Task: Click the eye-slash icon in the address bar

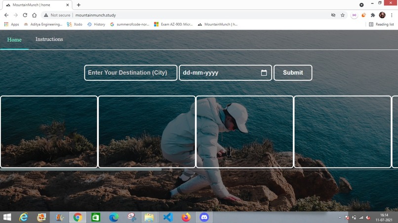Action: 333,15
